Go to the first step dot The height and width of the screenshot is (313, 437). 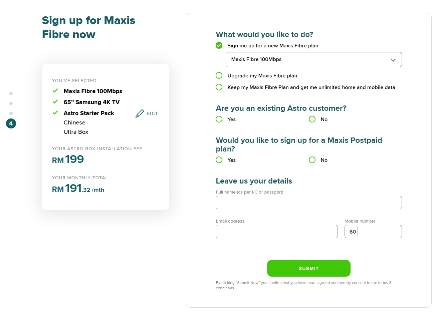[x=11, y=93]
